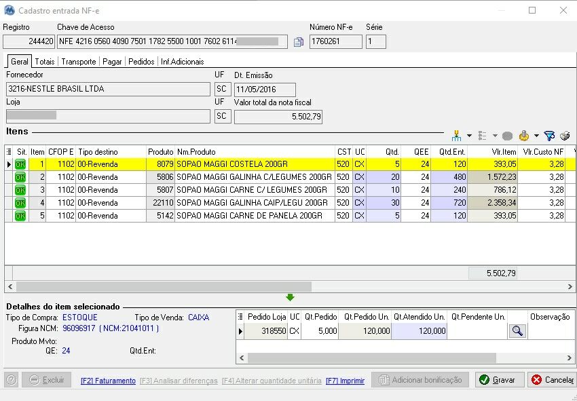The image size is (577, 401).
Task: Click OK status icon for item 2
Action: point(20,177)
